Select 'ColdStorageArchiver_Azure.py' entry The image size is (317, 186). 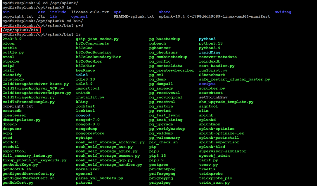click(x=35, y=84)
